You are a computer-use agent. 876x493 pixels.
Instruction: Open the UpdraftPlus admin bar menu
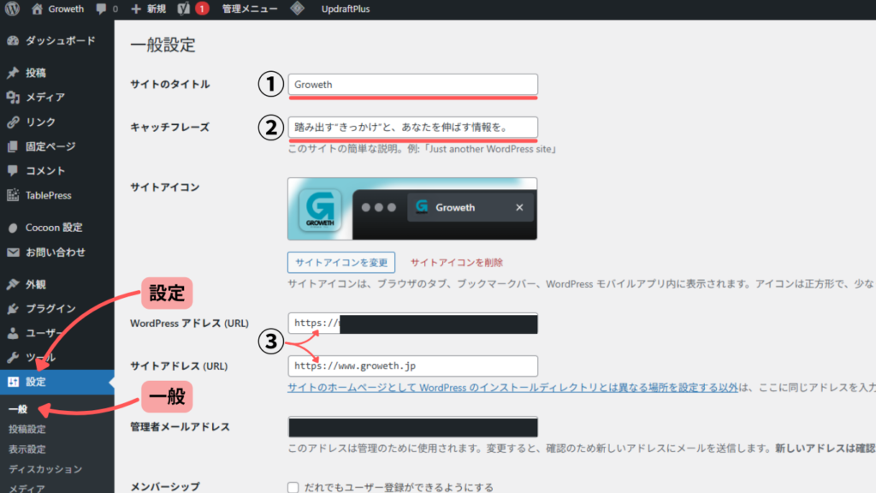coord(345,10)
